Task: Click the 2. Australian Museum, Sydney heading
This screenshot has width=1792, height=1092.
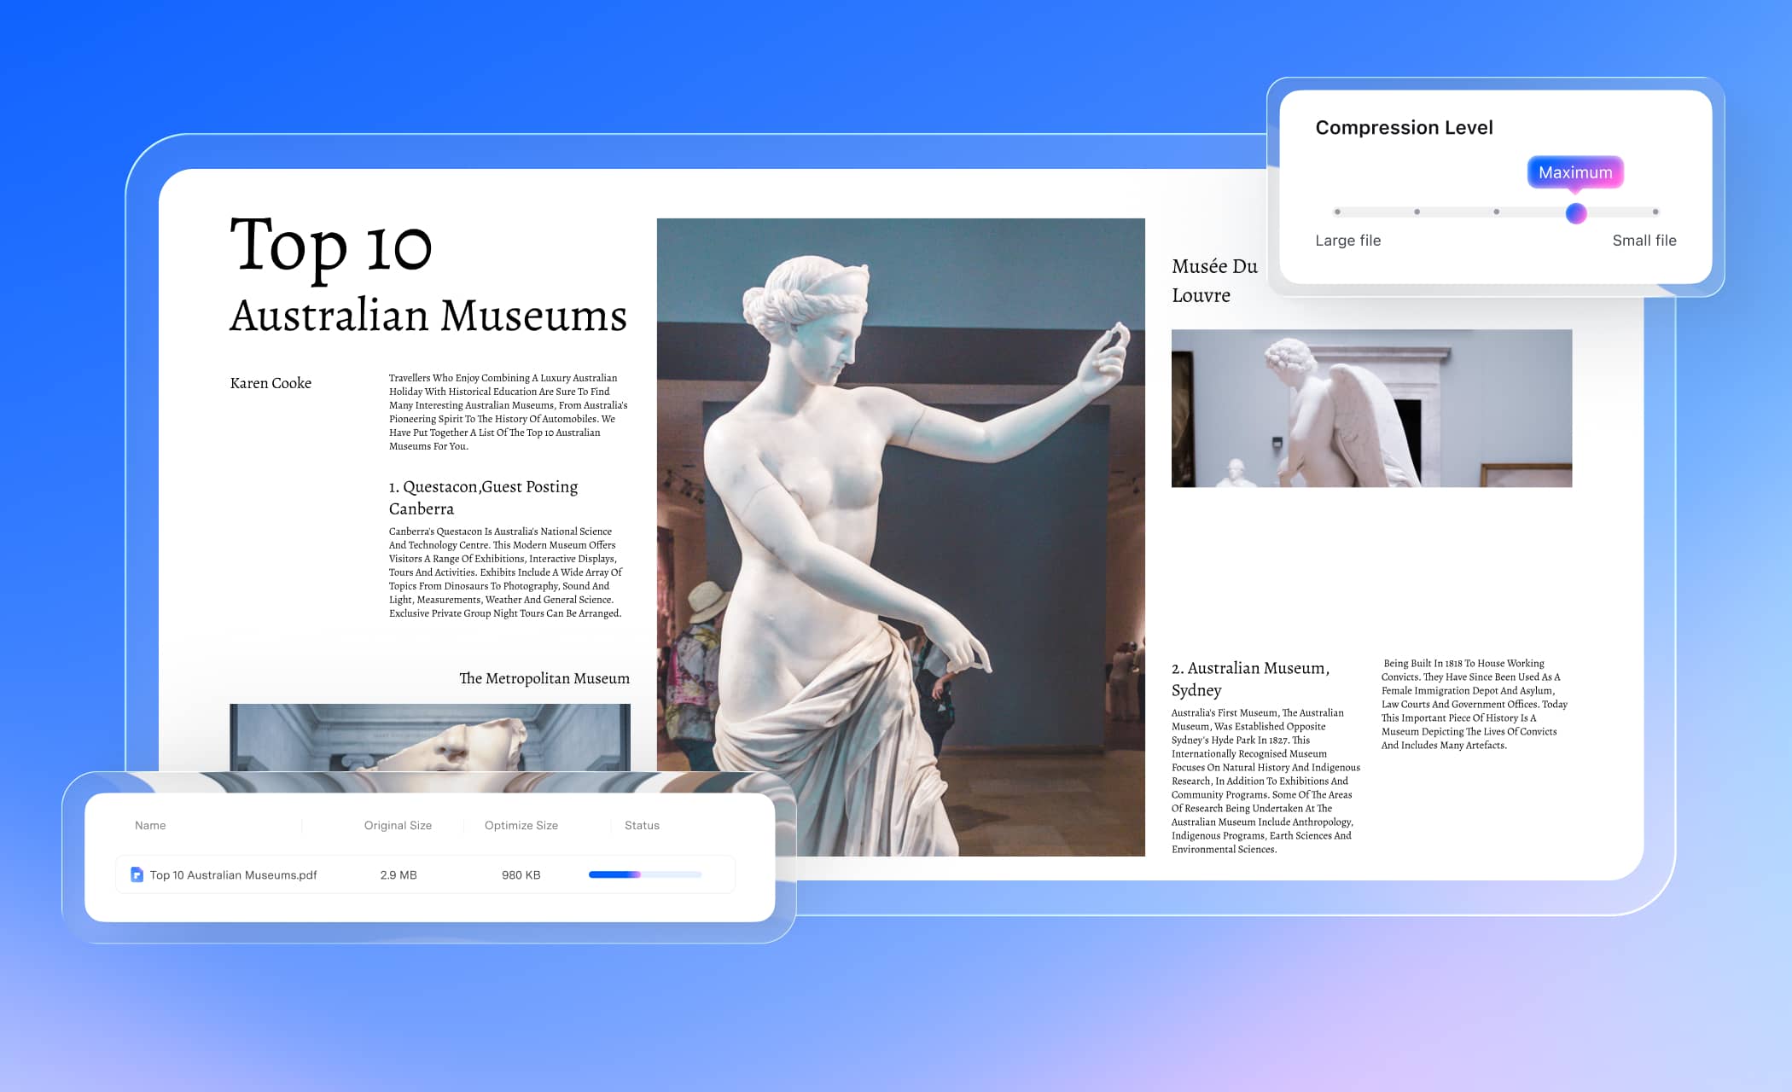Action: pos(1250,679)
